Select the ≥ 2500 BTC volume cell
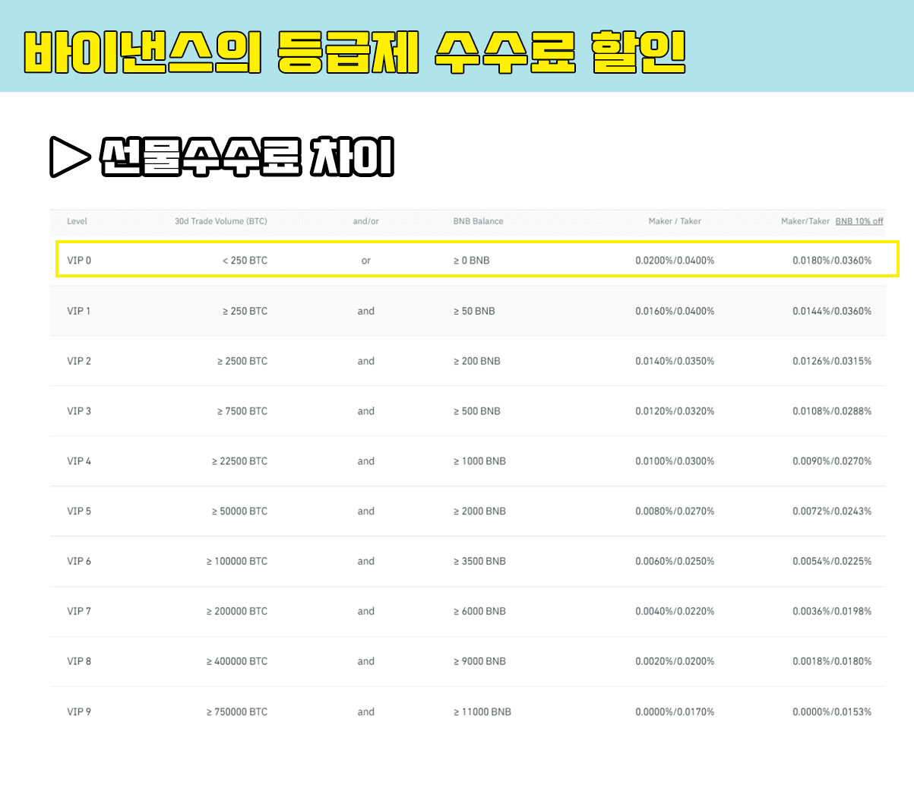914x798 pixels. 242,361
